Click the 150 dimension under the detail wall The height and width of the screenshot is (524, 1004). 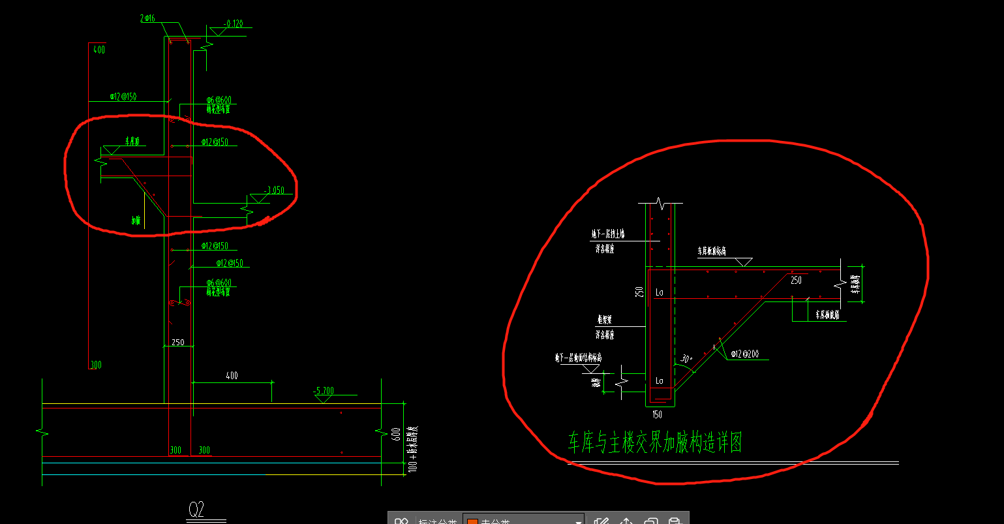pyautogui.click(x=657, y=414)
